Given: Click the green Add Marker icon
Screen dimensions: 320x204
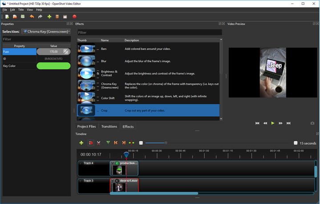Looking at the screenshot, I should click(108, 143).
